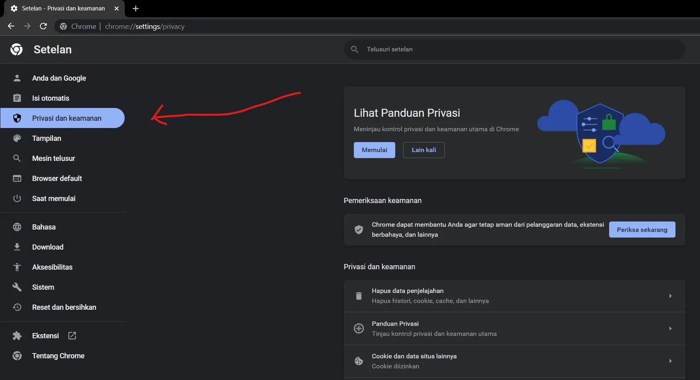Close the Setelan tab

click(117, 8)
